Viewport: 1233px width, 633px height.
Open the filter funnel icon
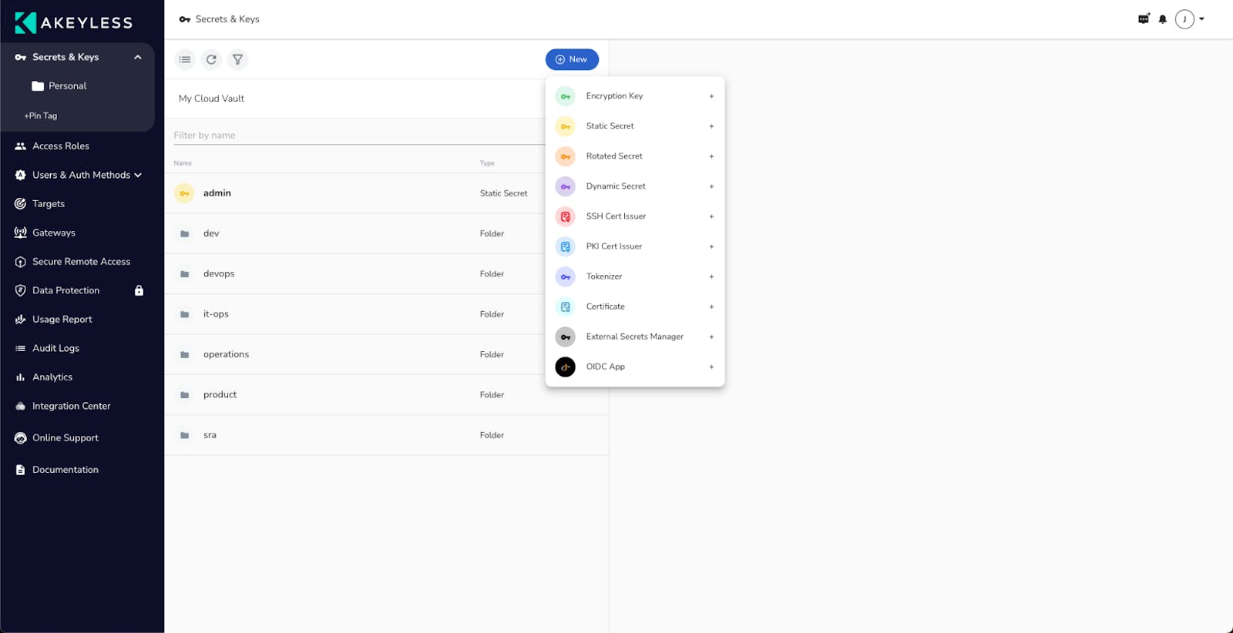237,59
